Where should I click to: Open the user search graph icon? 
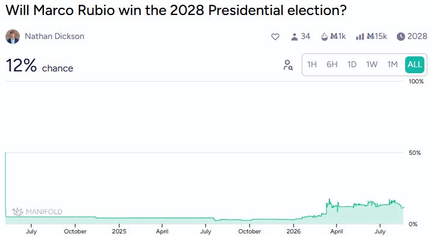[288, 65]
